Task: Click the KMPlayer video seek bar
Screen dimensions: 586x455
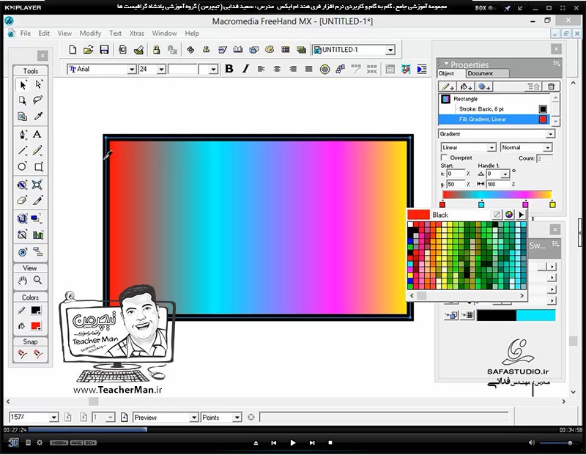Action: [x=293, y=430]
